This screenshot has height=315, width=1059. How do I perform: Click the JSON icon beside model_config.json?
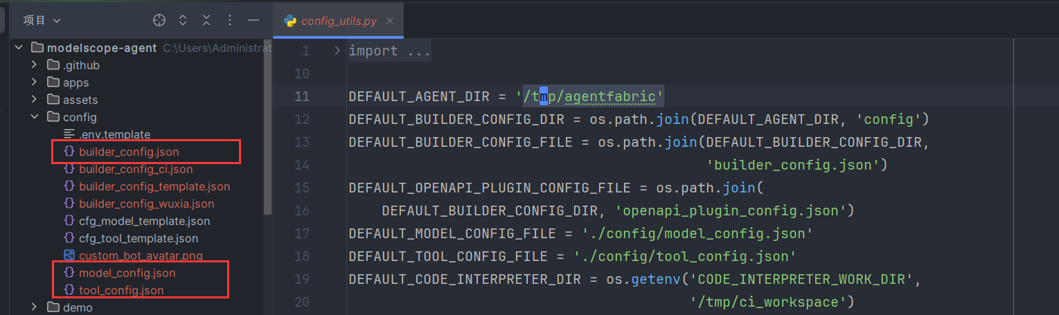(x=69, y=273)
